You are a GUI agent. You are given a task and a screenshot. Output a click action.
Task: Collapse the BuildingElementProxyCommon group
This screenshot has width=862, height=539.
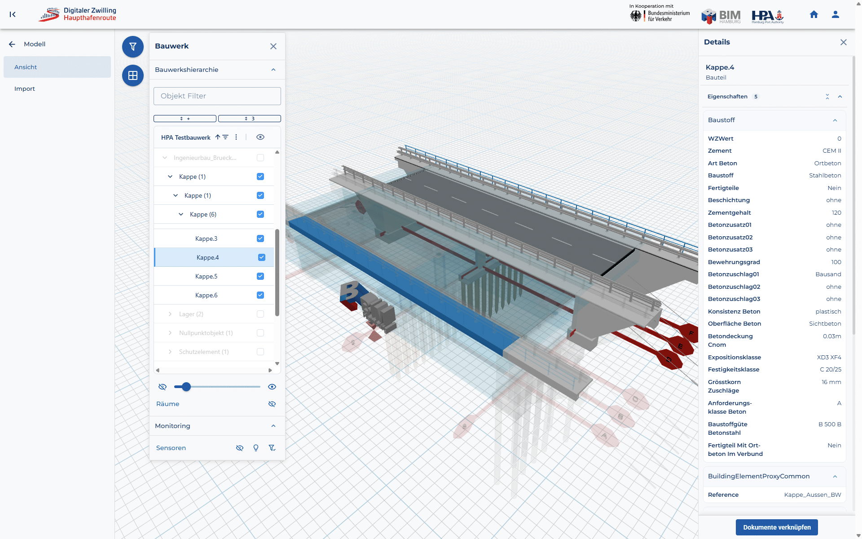click(x=835, y=477)
